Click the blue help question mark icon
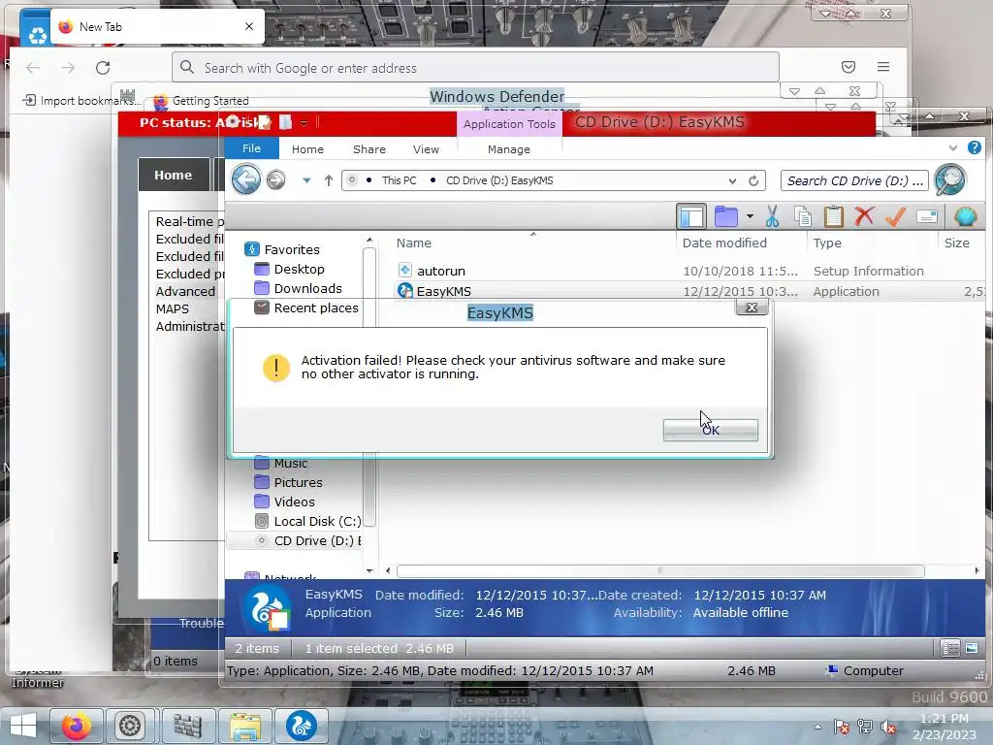Image resolution: width=993 pixels, height=745 pixels. click(974, 147)
